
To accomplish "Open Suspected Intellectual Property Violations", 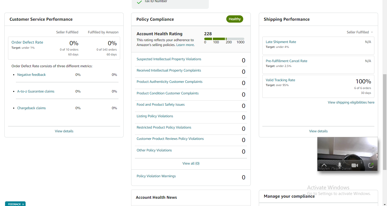I will pos(169,59).
